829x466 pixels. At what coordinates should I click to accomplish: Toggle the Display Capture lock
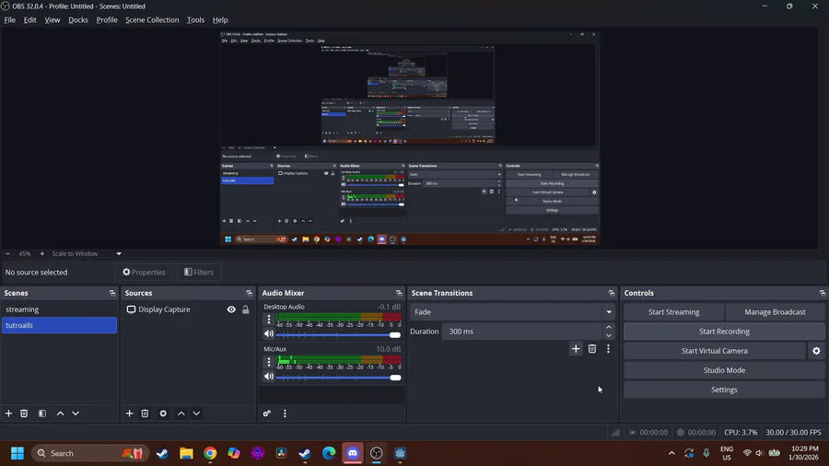click(246, 309)
